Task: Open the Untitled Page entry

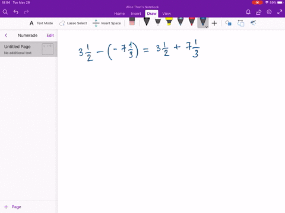Action: (28, 49)
